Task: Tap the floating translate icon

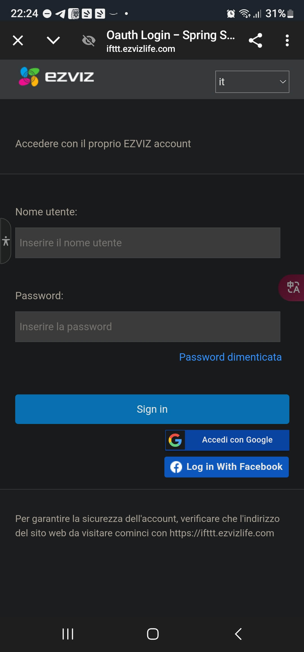Action: click(293, 287)
